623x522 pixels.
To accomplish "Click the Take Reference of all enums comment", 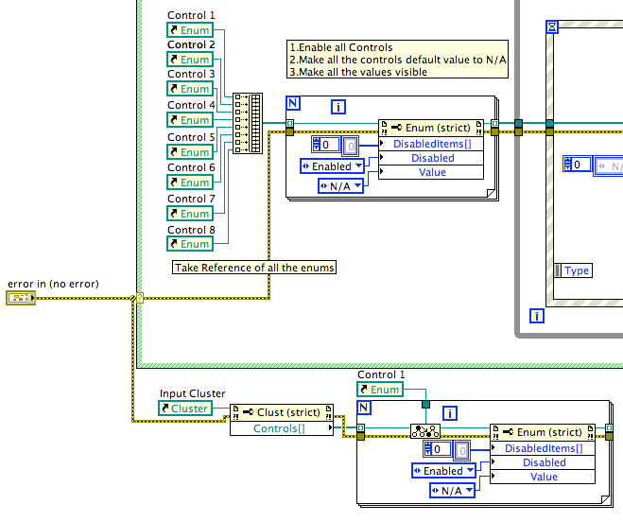I will tap(254, 268).
